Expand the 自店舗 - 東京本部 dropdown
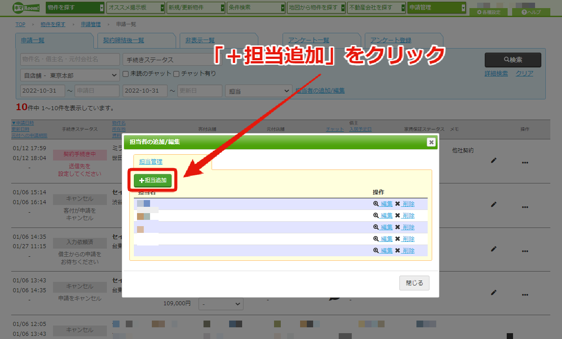The image size is (562, 339). coord(70,76)
